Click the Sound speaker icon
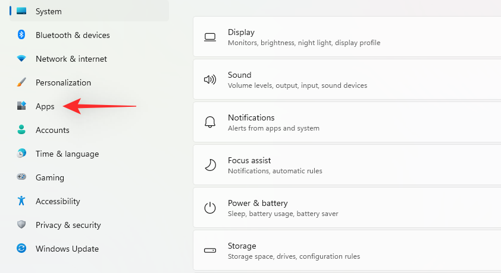Image resolution: width=501 pixels, height=273 pixels. 210,80
